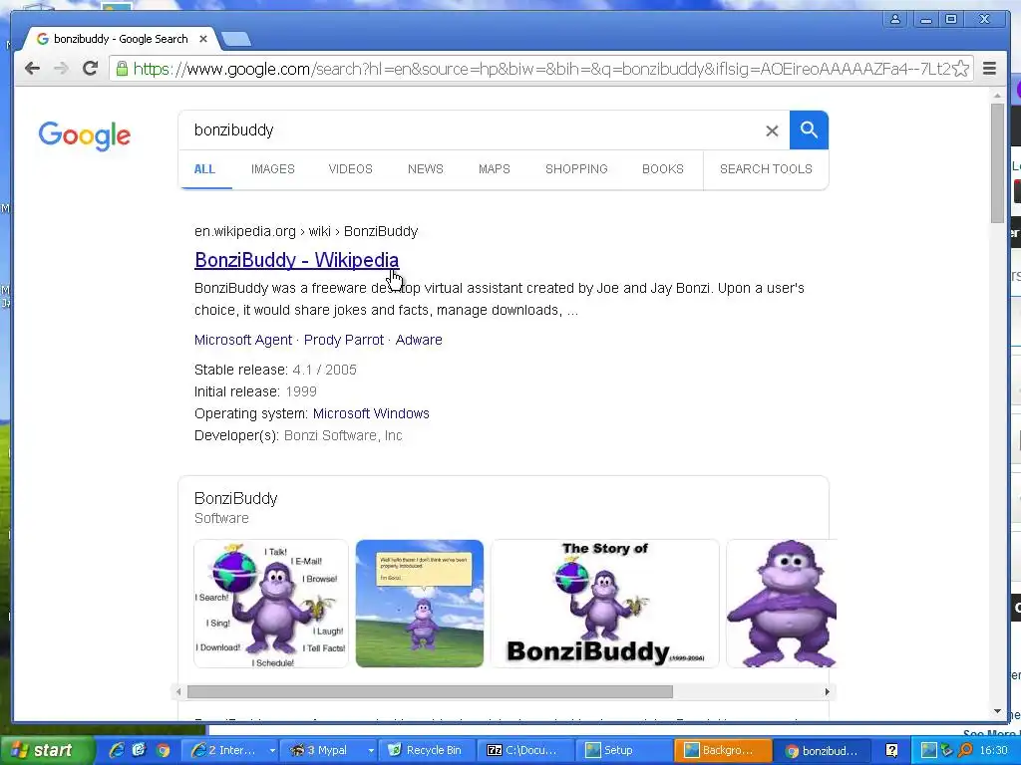The width and height of the screenshot is (1021, 765).
Task: Click the 'Stable release: 4.1 / 2005' text
Action: tap(275, 371)
